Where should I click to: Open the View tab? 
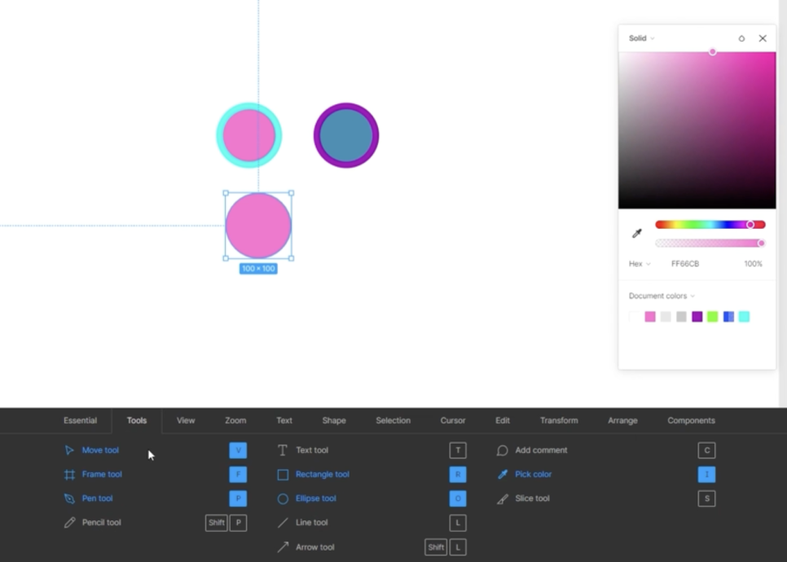(x=186, y=420)
